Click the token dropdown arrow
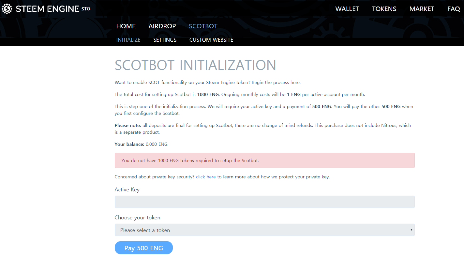 (411, 230)
